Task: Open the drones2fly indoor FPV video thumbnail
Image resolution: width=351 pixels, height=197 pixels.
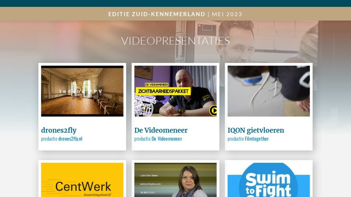Action: click(82, 91)
